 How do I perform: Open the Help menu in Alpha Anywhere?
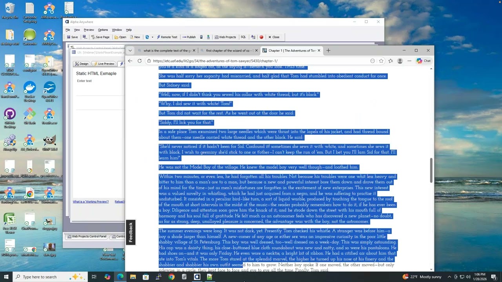pos(129,30)
